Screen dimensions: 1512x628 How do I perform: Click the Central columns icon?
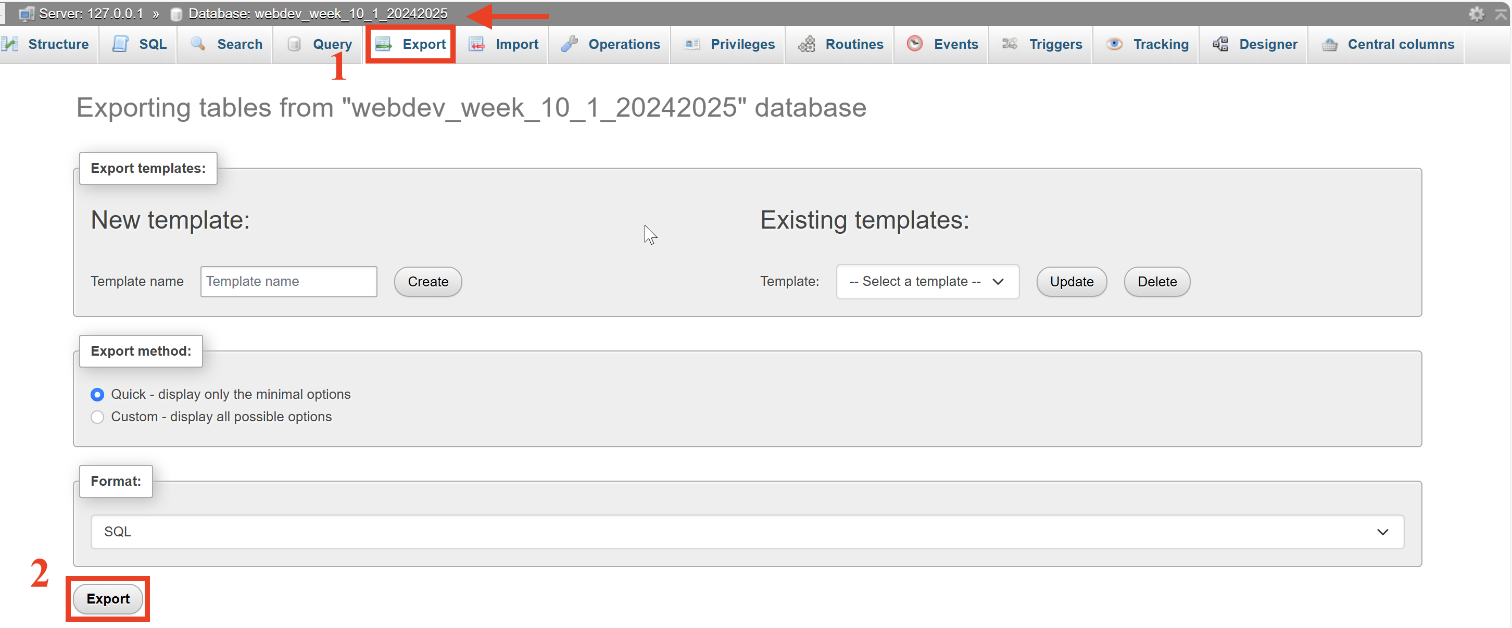[x=1329, y=45]
